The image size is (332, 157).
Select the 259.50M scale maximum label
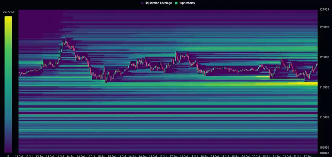[8, 12]
